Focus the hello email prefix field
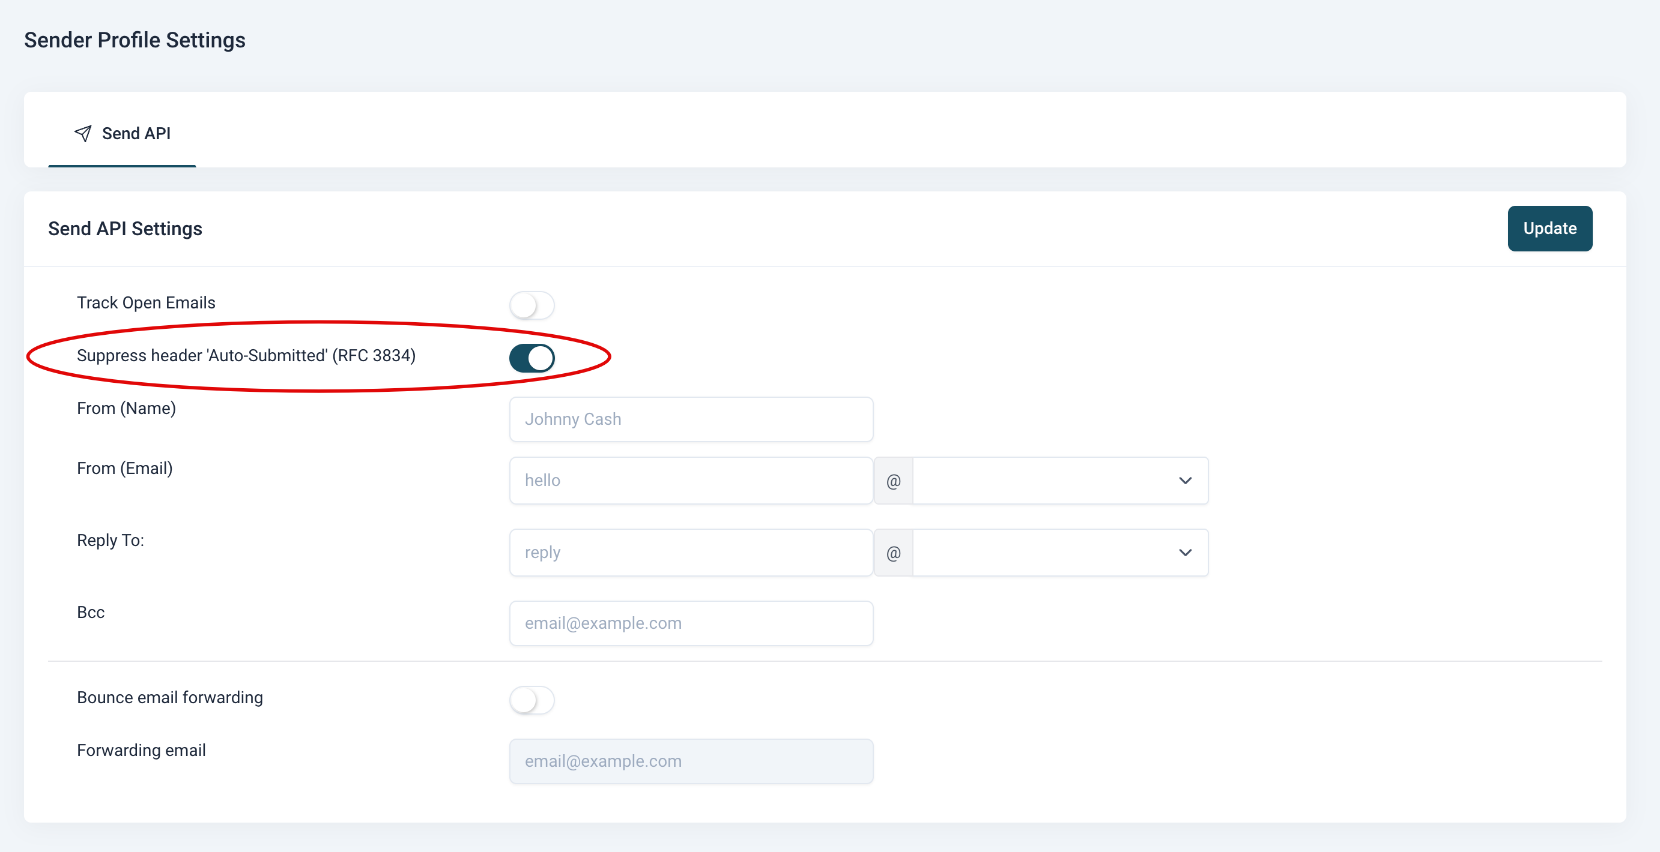The height and width of the screenshot is (852, 1660). pos(690,481)
